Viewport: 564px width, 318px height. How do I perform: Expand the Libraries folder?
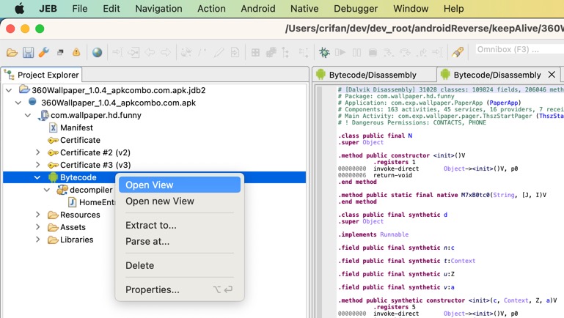click(37, 240)
